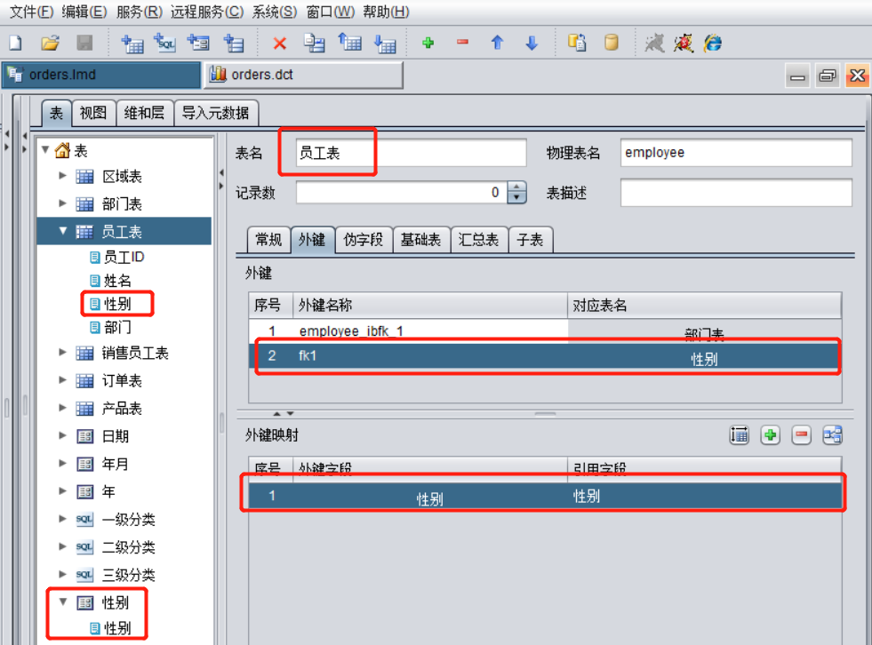872x645 pixels.
Task: Select 员工ID field in tree
Action: [117, 257]
